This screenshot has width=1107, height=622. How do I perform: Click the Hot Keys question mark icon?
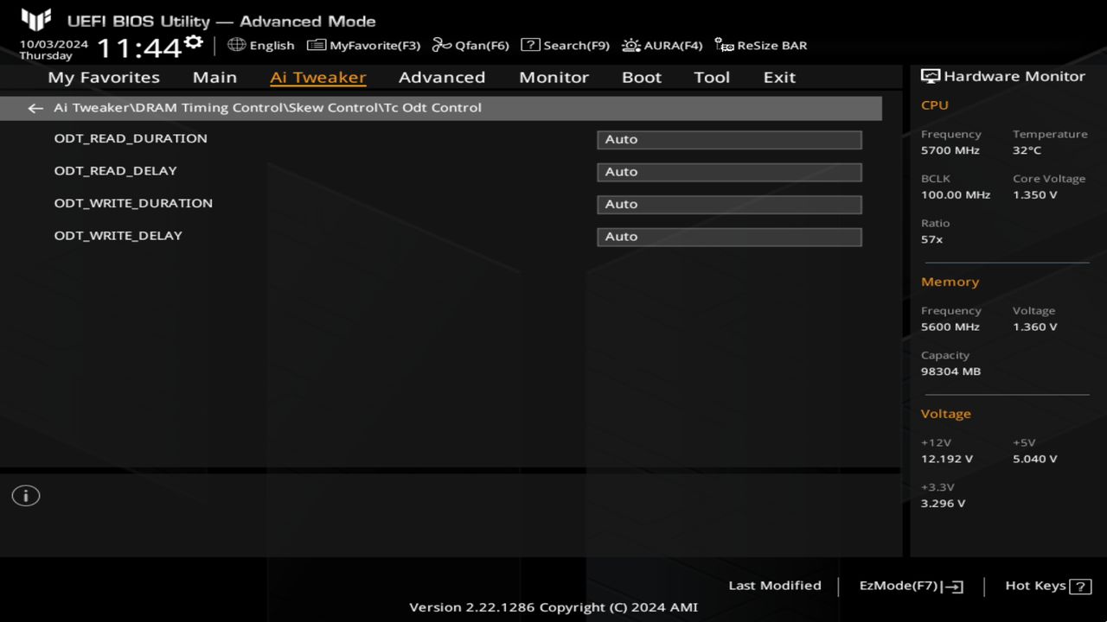coord(1080,587)
